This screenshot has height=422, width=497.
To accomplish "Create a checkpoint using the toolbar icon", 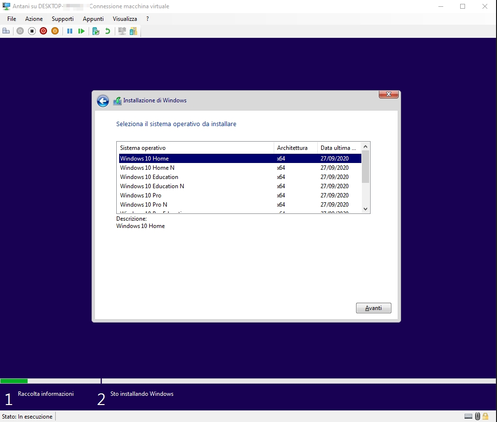I will point(96,31).
